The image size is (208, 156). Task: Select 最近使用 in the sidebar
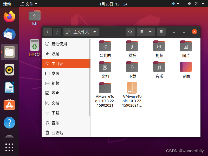66,44
